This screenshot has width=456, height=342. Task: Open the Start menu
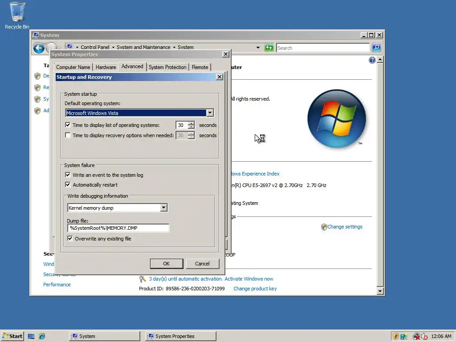click(x=12, y=336)
